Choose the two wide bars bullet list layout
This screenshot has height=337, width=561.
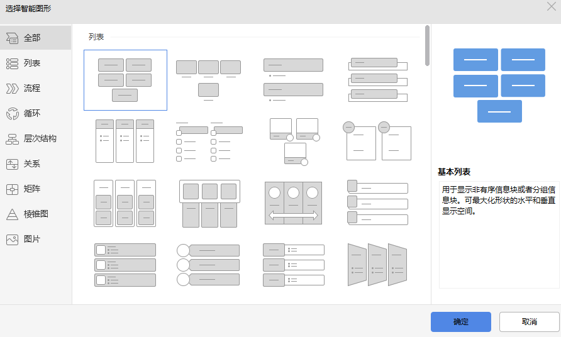[293, 80]
